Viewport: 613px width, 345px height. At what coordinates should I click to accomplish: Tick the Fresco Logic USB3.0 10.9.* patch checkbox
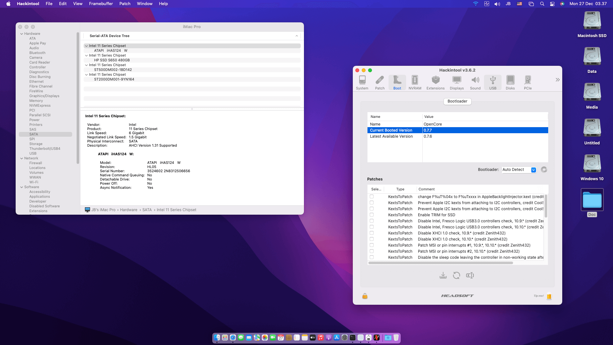click(x=372, y=221)
